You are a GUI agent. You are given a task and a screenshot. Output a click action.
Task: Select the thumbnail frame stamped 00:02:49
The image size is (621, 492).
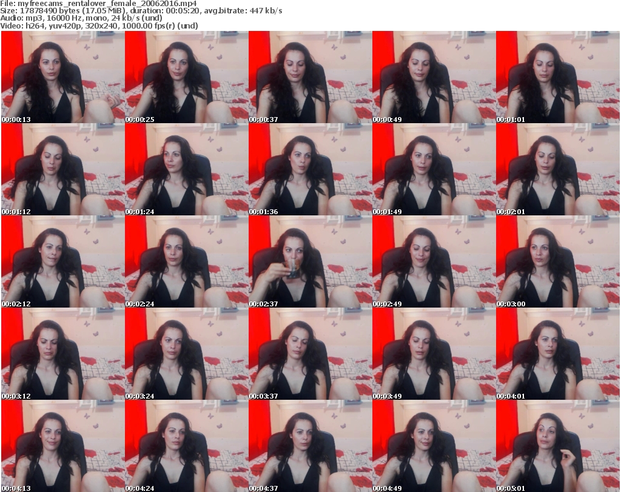pyautogui.click(x=434, y=262)
